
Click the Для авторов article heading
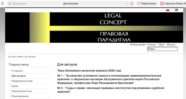point(67,64)
